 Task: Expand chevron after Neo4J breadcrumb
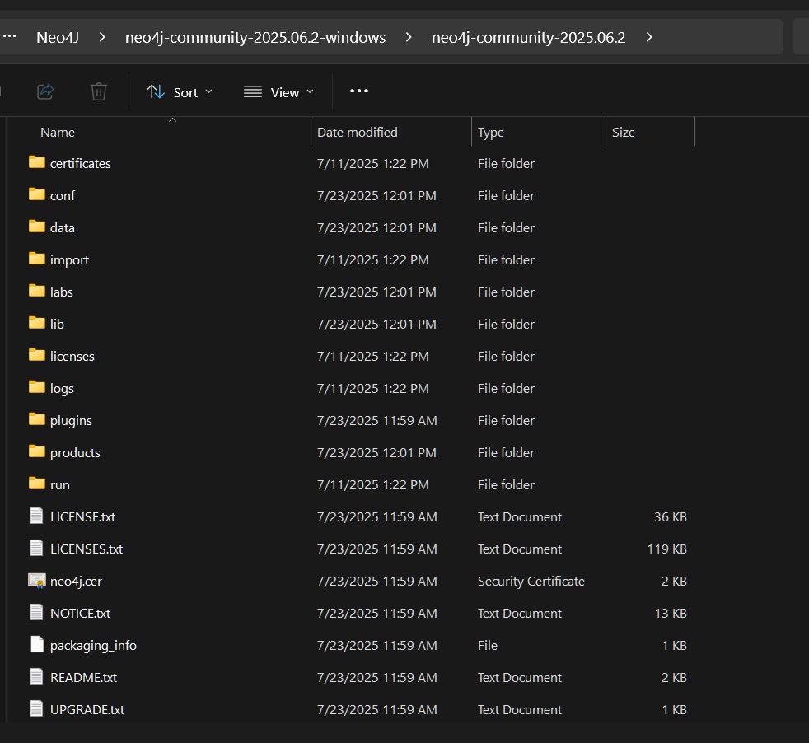pyautogui.click(x=102, y=37)
